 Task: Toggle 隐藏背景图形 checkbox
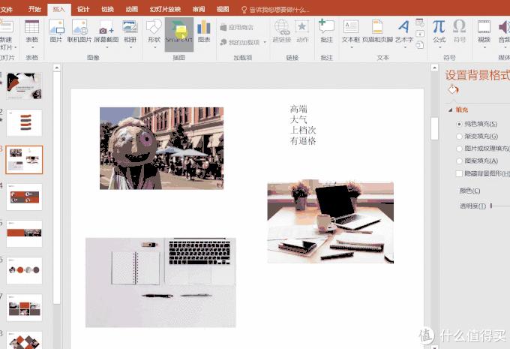pos(459,173)
